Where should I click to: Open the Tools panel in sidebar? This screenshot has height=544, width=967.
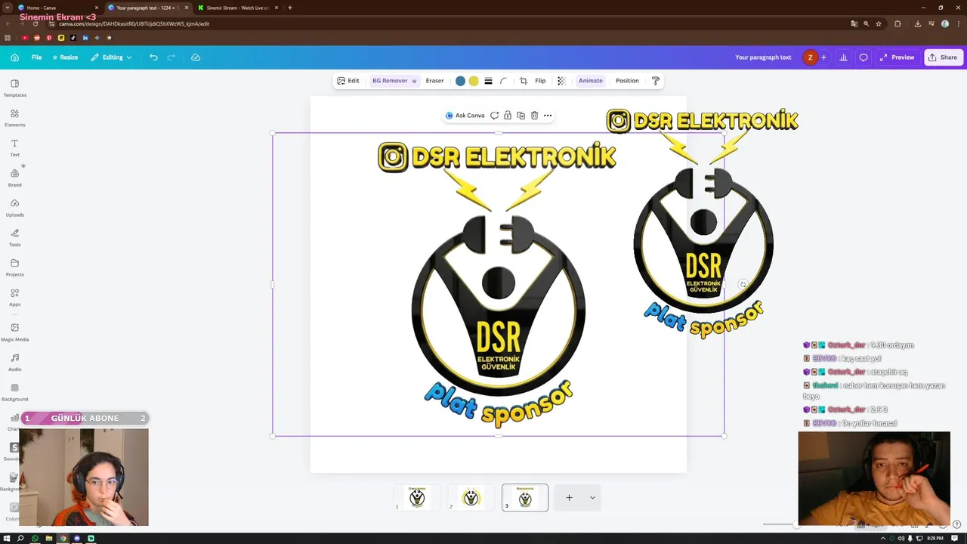click(14, 237)
